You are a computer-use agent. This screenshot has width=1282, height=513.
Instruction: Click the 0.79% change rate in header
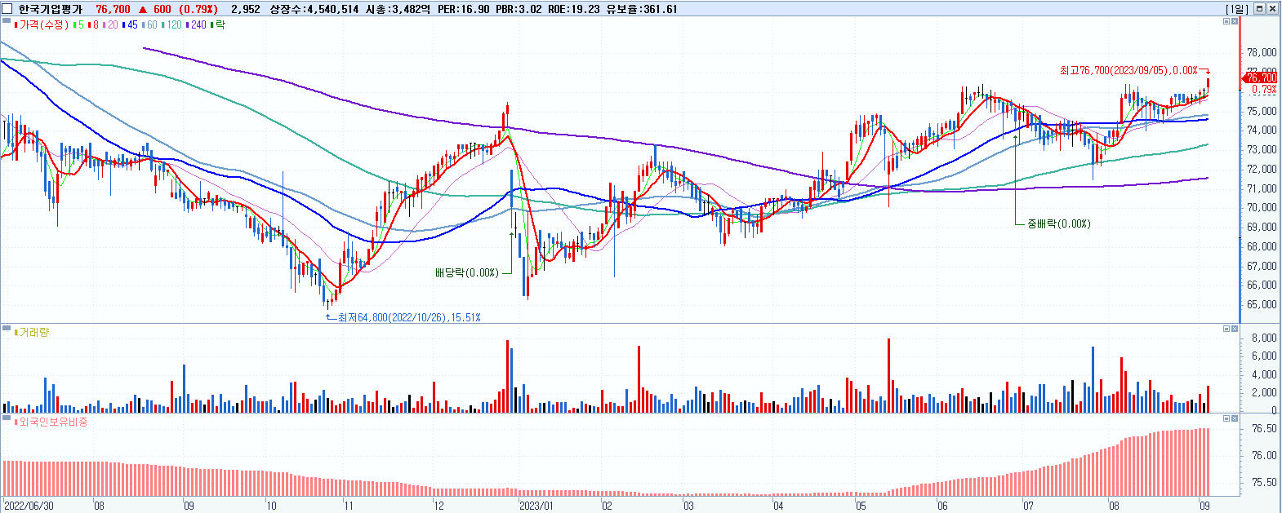coord(198,9)
